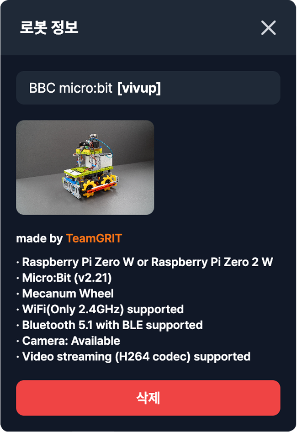297x432 pixels.
Task: Click the red 삭제 delete button
Action: click(x=148, y=398)
